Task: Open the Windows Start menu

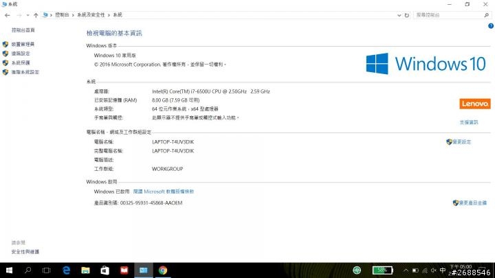Action: pyautogui.click(x=9, y=270)
